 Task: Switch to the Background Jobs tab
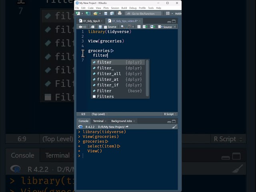click(122, 121)
